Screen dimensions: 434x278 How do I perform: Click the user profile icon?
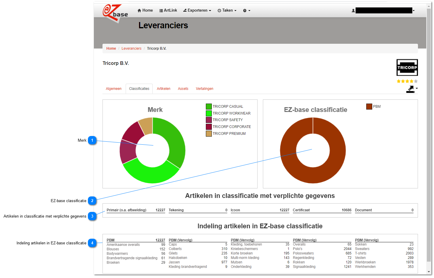(x=353, y=10)
